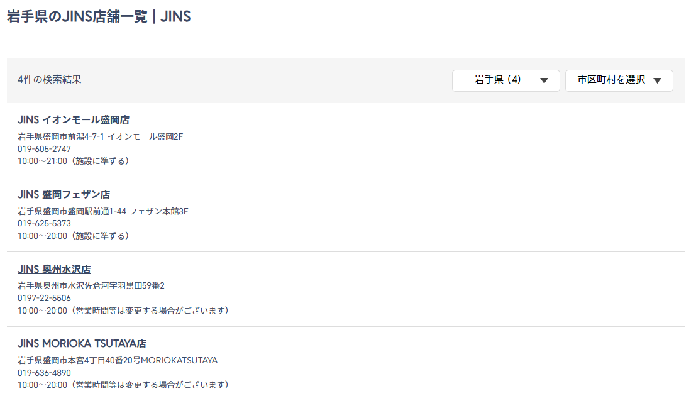Open the JINS 盛岡フェザン店 store link

point(64,195)
